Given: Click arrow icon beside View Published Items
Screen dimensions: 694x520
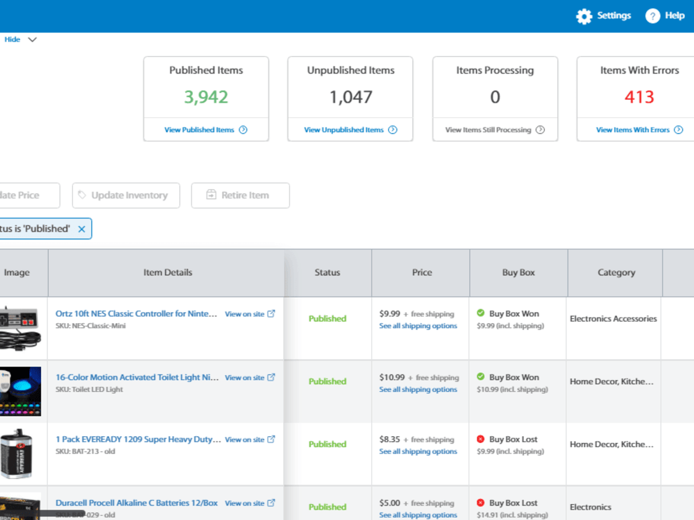Looking at the screenshot, I should point(243,130).
